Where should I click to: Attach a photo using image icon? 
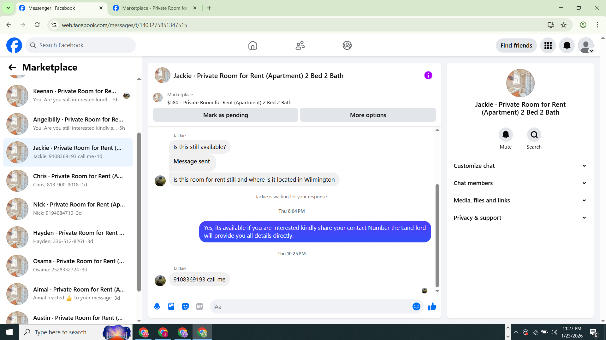171,307
